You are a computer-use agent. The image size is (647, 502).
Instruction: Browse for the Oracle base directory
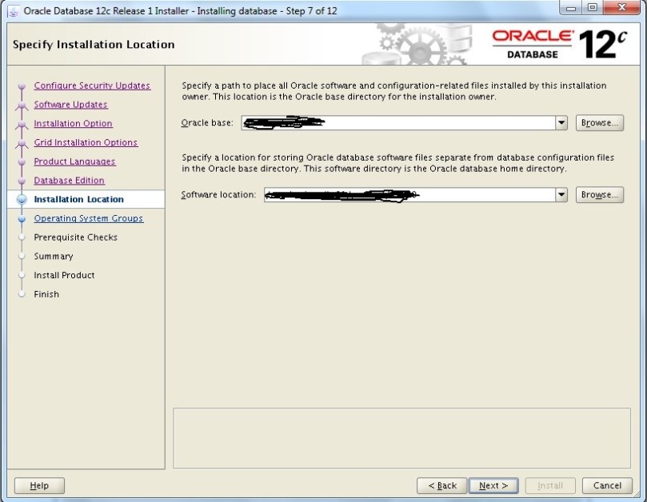point(599,123)
